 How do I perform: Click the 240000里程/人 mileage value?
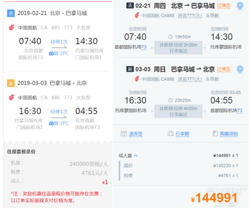89,164
